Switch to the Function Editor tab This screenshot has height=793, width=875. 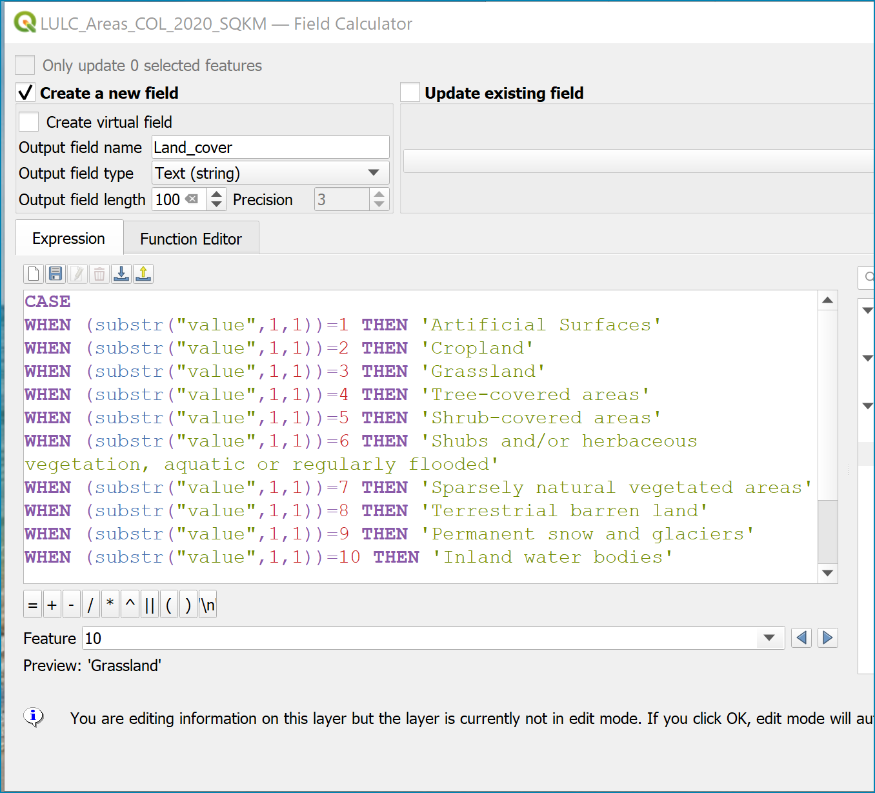(191, 239)
